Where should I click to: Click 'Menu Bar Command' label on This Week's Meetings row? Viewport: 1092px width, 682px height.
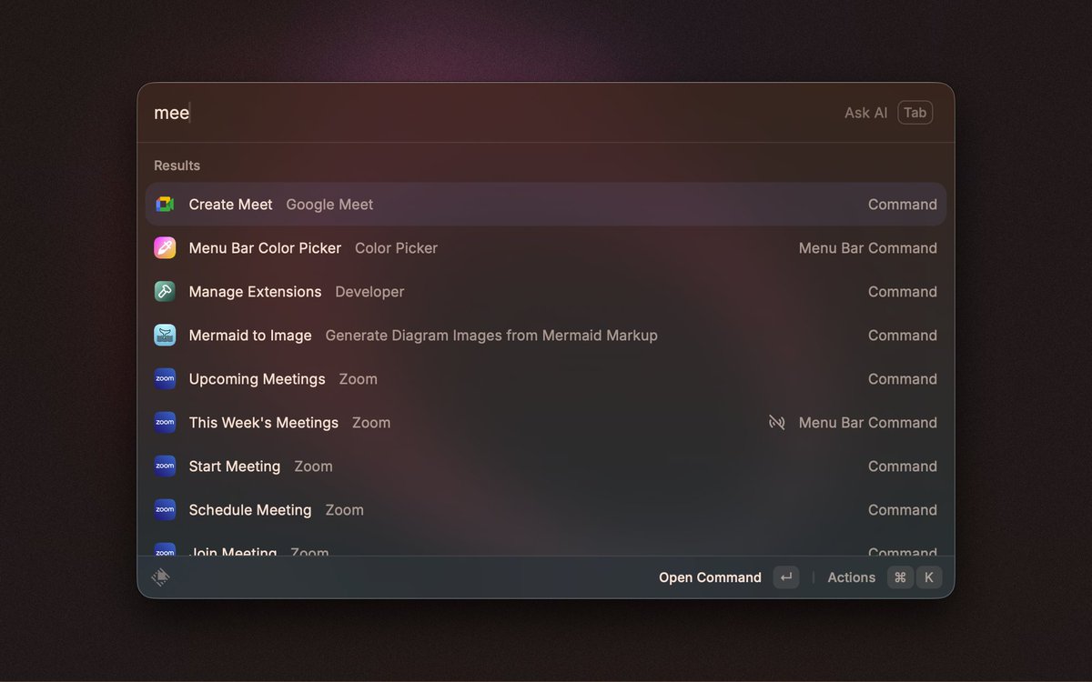868,423
